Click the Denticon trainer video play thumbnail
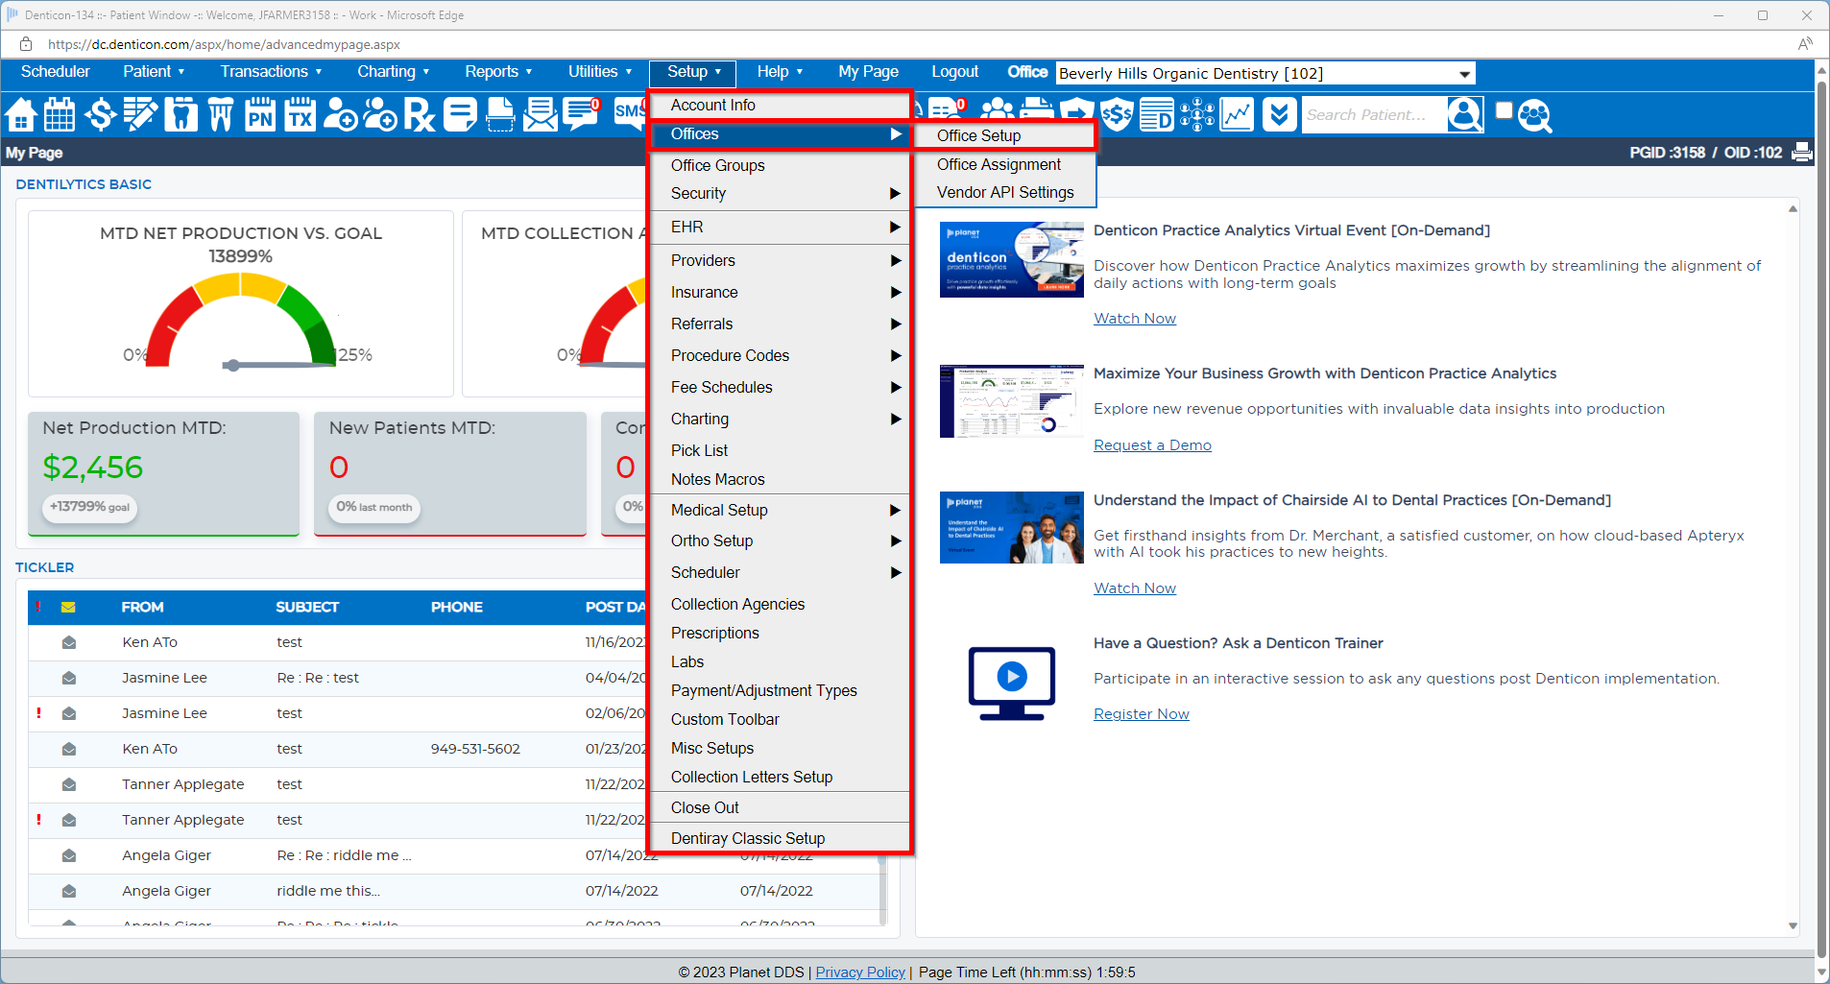 [1012, 683]
